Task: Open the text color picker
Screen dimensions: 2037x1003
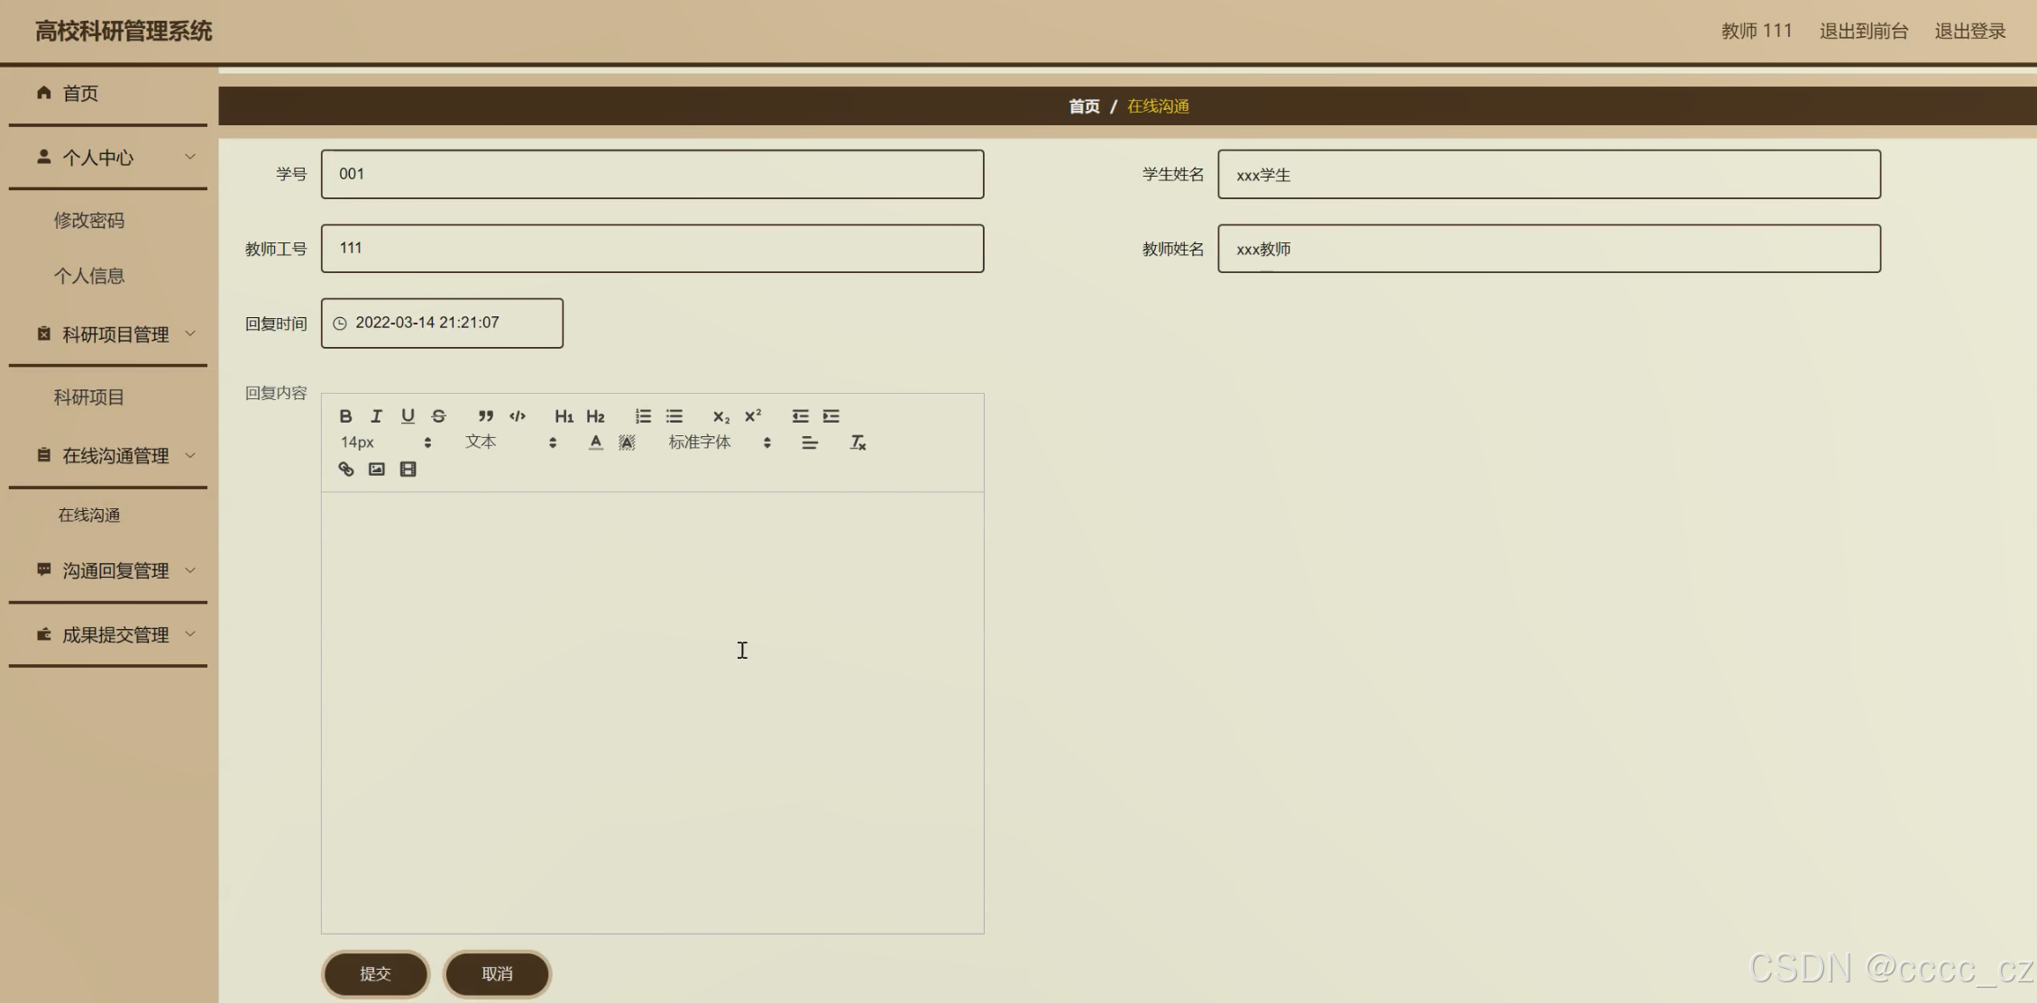Action: point(595,442)
